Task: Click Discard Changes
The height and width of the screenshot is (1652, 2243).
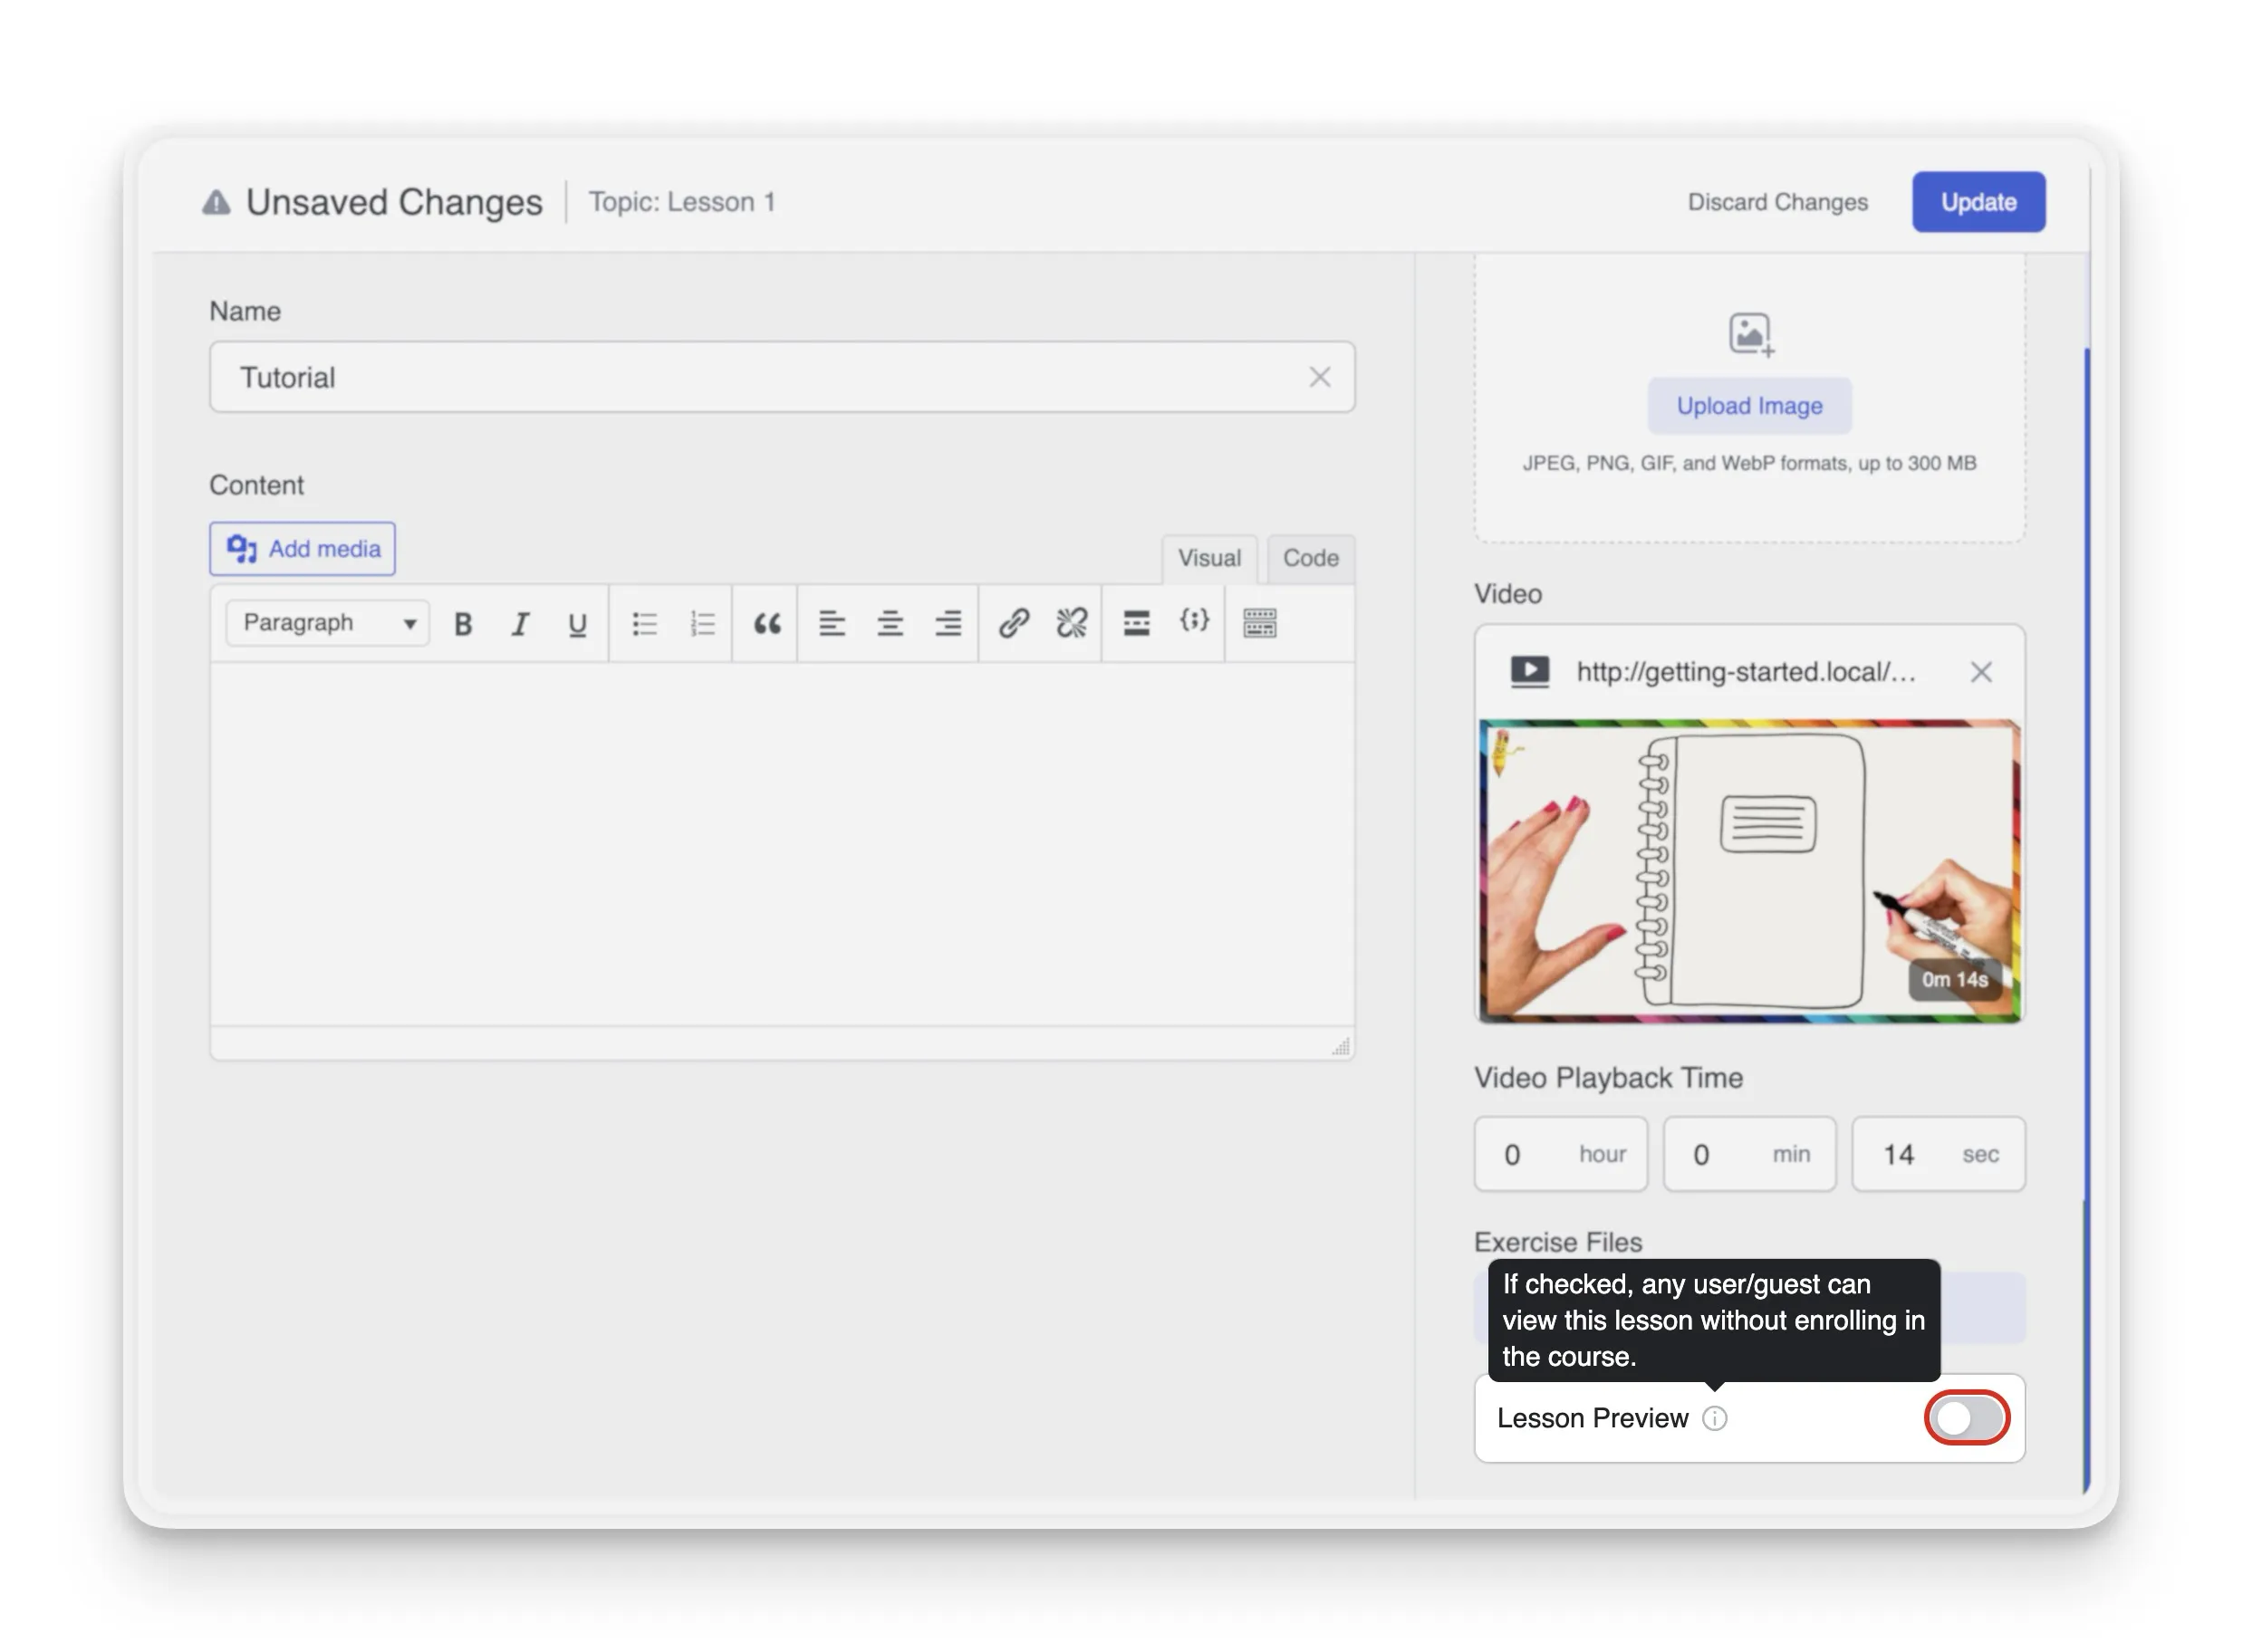Action: [1778, 202]
